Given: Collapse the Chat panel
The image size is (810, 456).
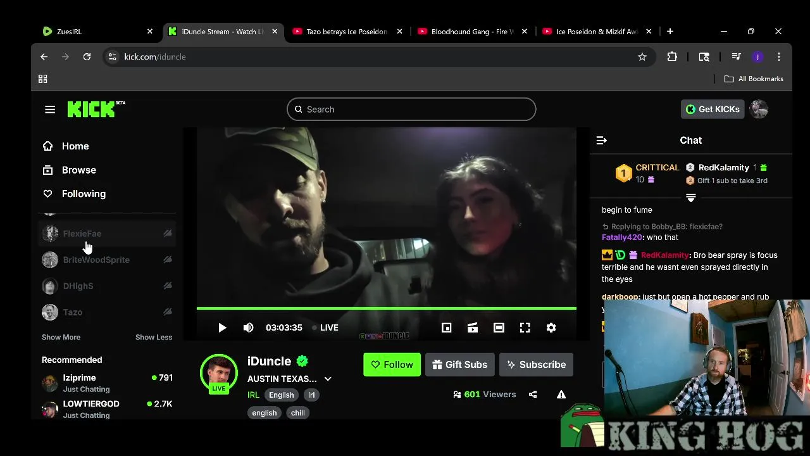Looking at the screenshot, I should coord(602,141).
